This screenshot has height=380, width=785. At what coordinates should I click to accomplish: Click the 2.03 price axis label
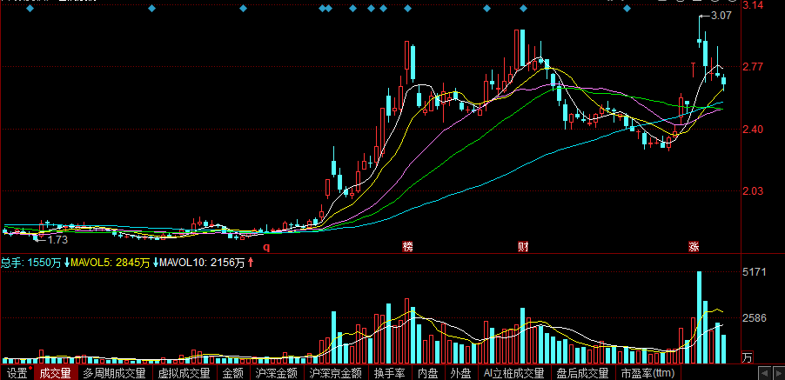pos(753,191)
